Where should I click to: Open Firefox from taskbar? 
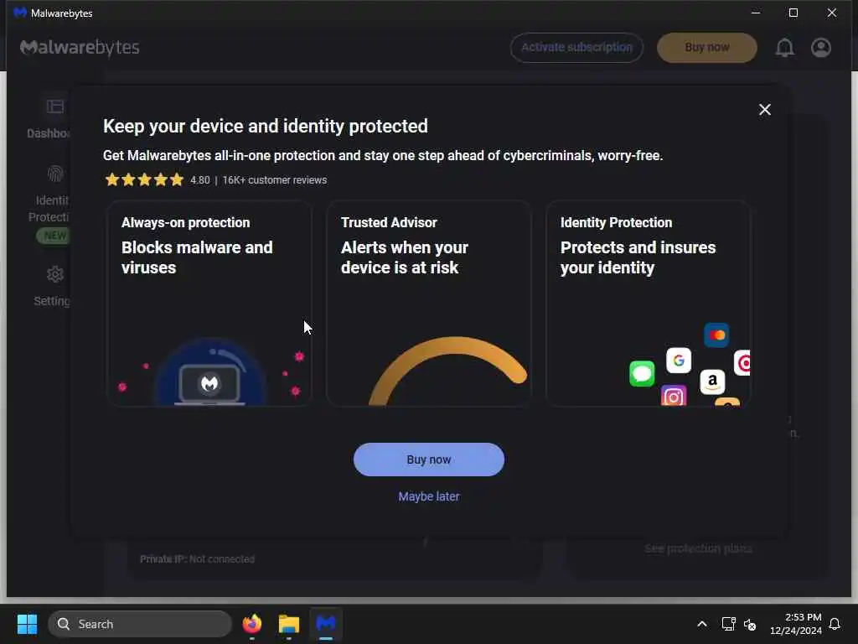(251, 624)
